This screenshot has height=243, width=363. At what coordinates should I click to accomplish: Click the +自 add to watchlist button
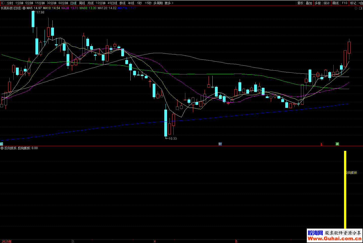pos(360,3)
